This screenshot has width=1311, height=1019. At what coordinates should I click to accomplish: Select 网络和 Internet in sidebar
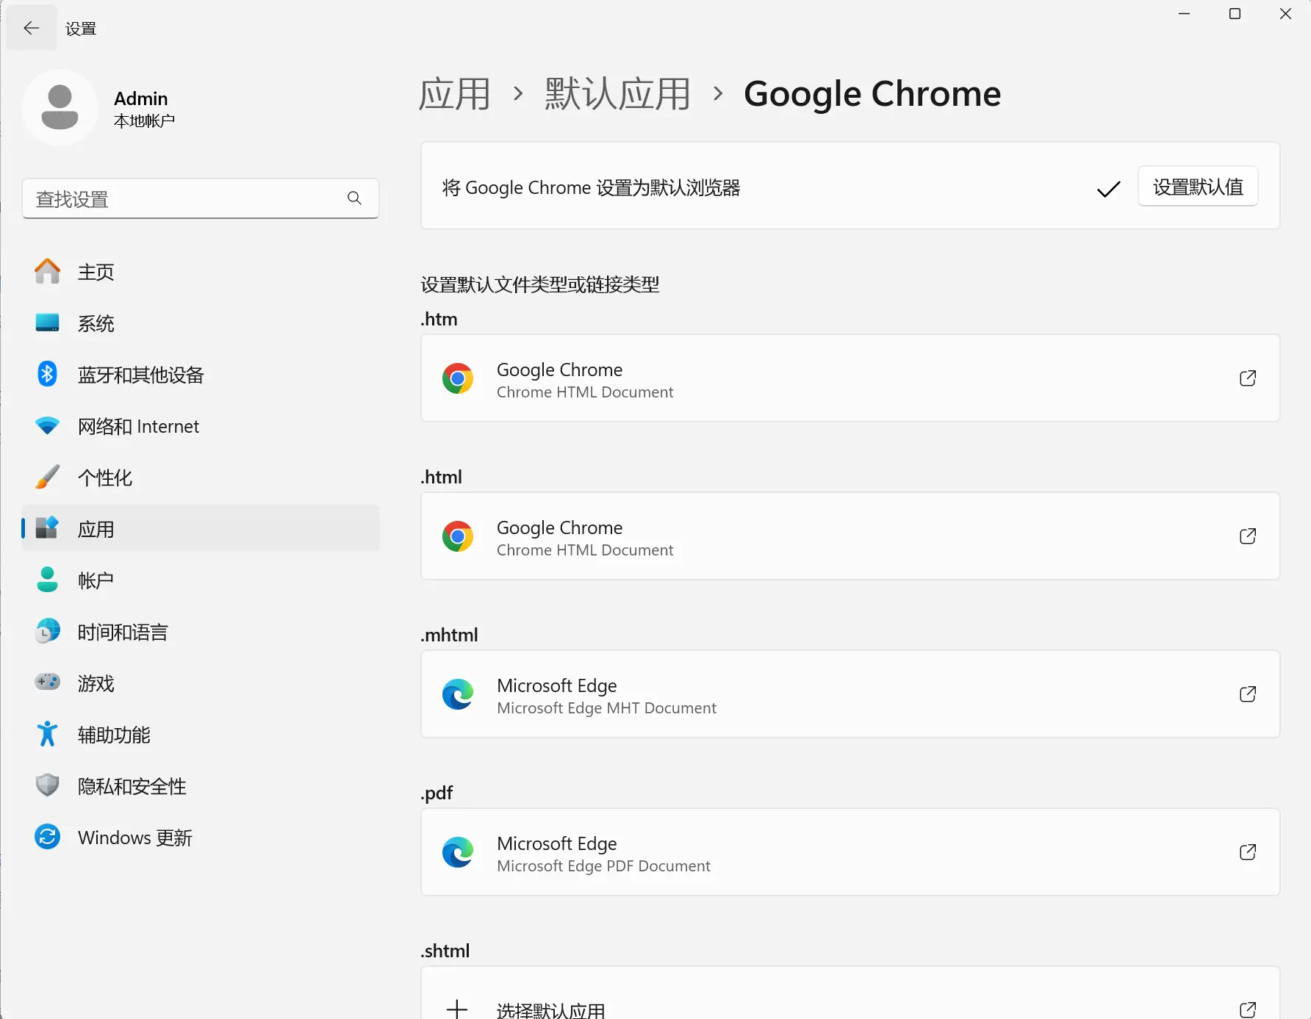(138, 426)
